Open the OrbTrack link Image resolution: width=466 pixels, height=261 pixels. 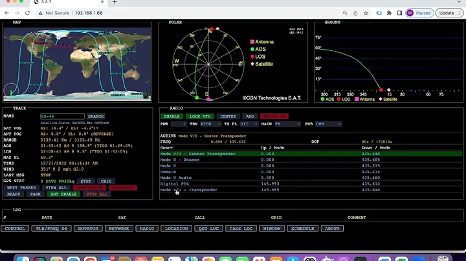coord(102,123)
